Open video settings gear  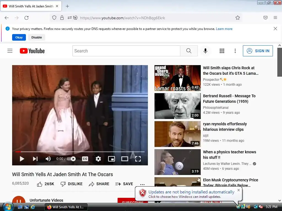coord(98,159)
